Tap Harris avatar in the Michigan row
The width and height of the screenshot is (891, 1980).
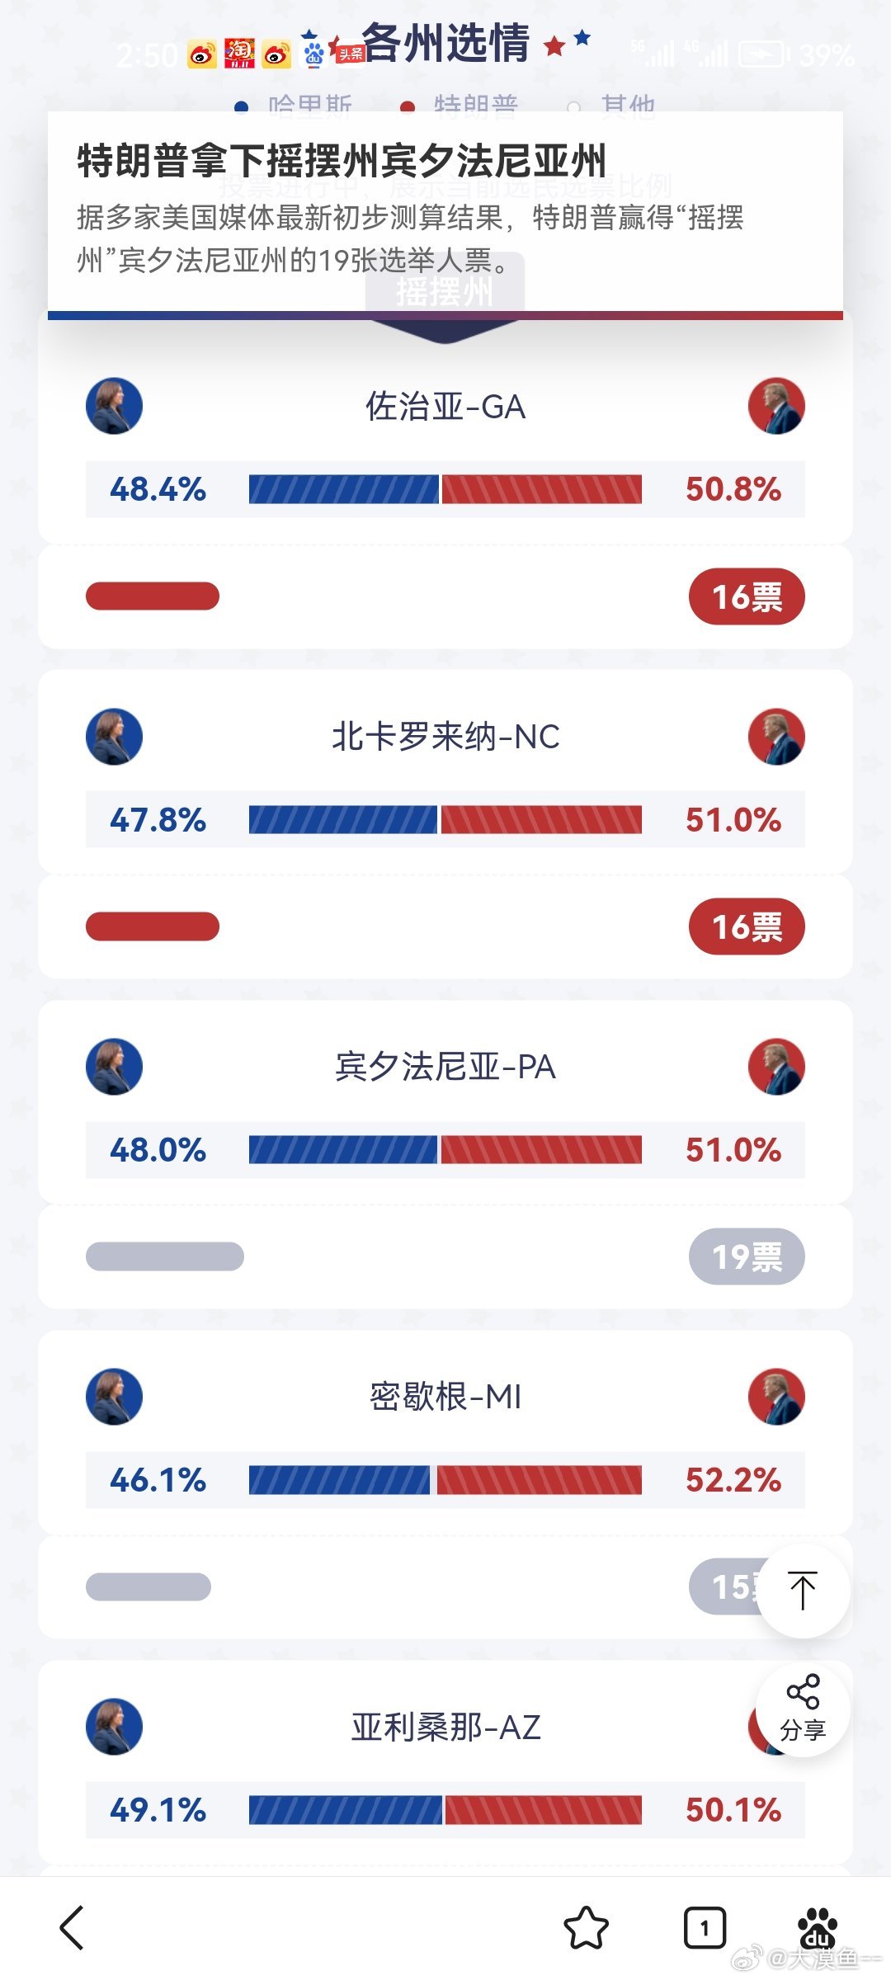(114, 1397)
